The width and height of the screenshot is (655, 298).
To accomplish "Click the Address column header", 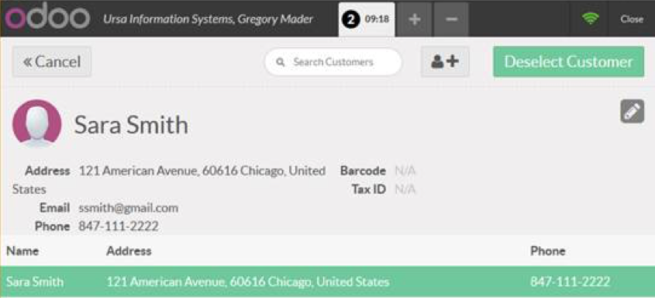I will (129, 251).
